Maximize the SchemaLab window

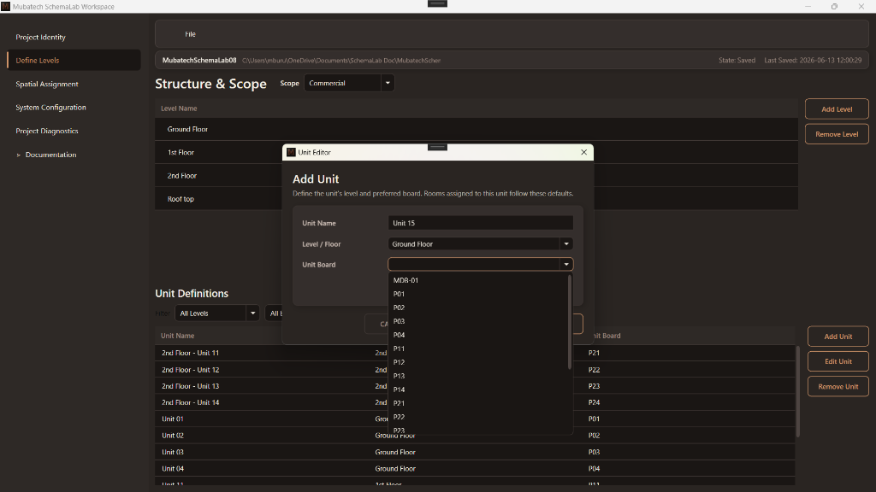click(834, 7)
